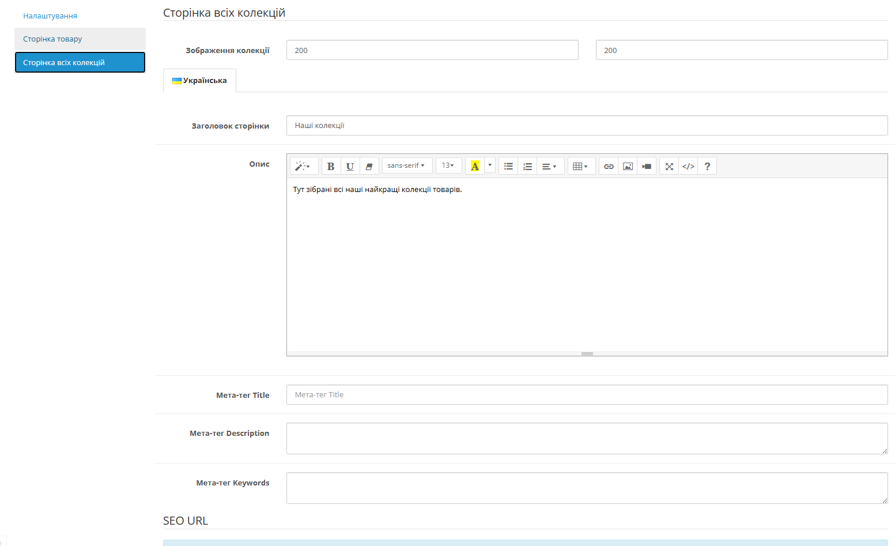The width and height of the screenshot is (895, 546).
Task: Toggle bold formatting in the editor
Action: (x=331, y=166)
